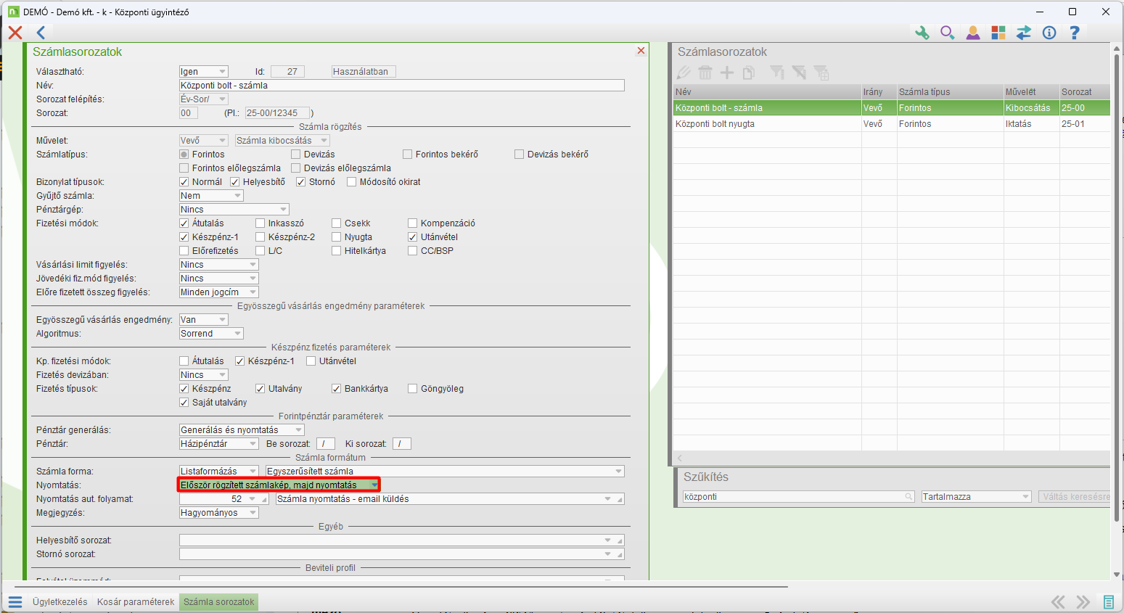The height and width of the screenshot is (613, 1124).
Task: Switch to the Kosár paraméterek tab
Action: 136,602
